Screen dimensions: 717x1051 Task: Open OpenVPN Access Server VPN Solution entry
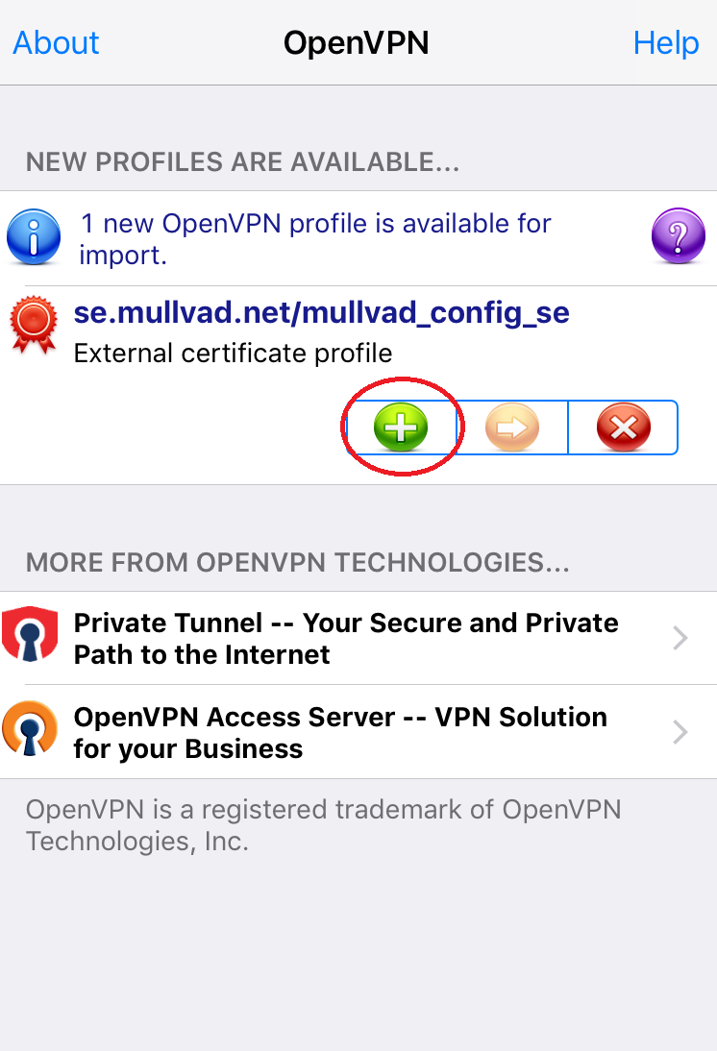(x=358, y=732)
